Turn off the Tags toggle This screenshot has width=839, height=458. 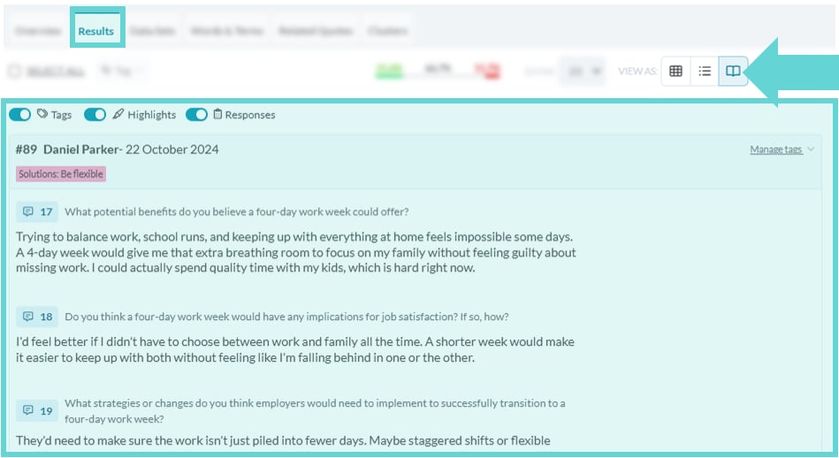tap(19, 115)
